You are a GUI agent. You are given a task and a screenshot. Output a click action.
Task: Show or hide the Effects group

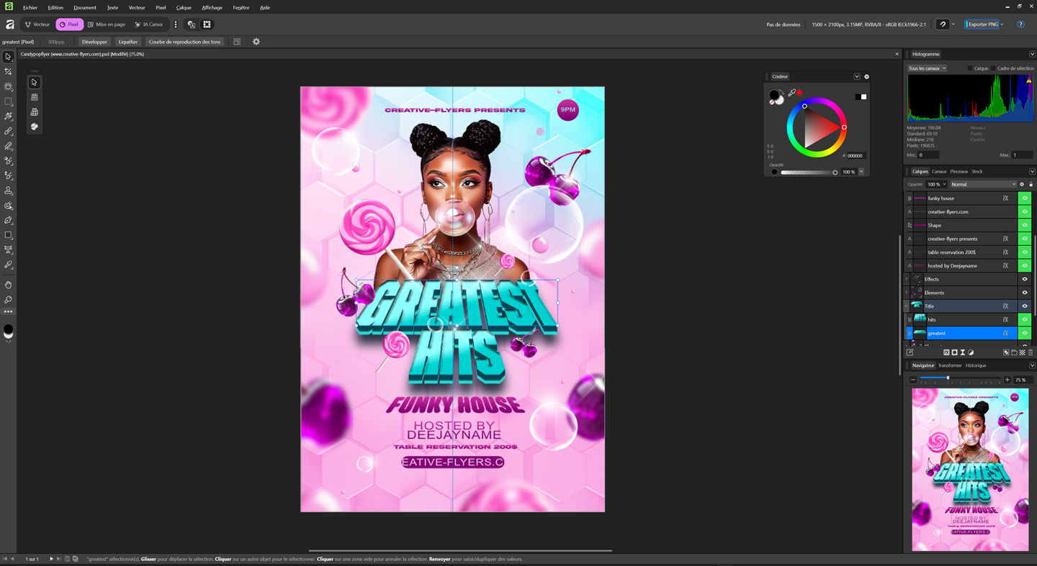tap(1025, 279)
